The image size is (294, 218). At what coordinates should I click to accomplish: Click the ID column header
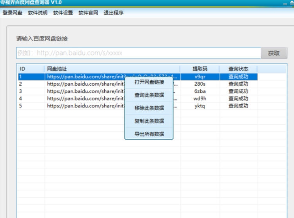(31, 69)
